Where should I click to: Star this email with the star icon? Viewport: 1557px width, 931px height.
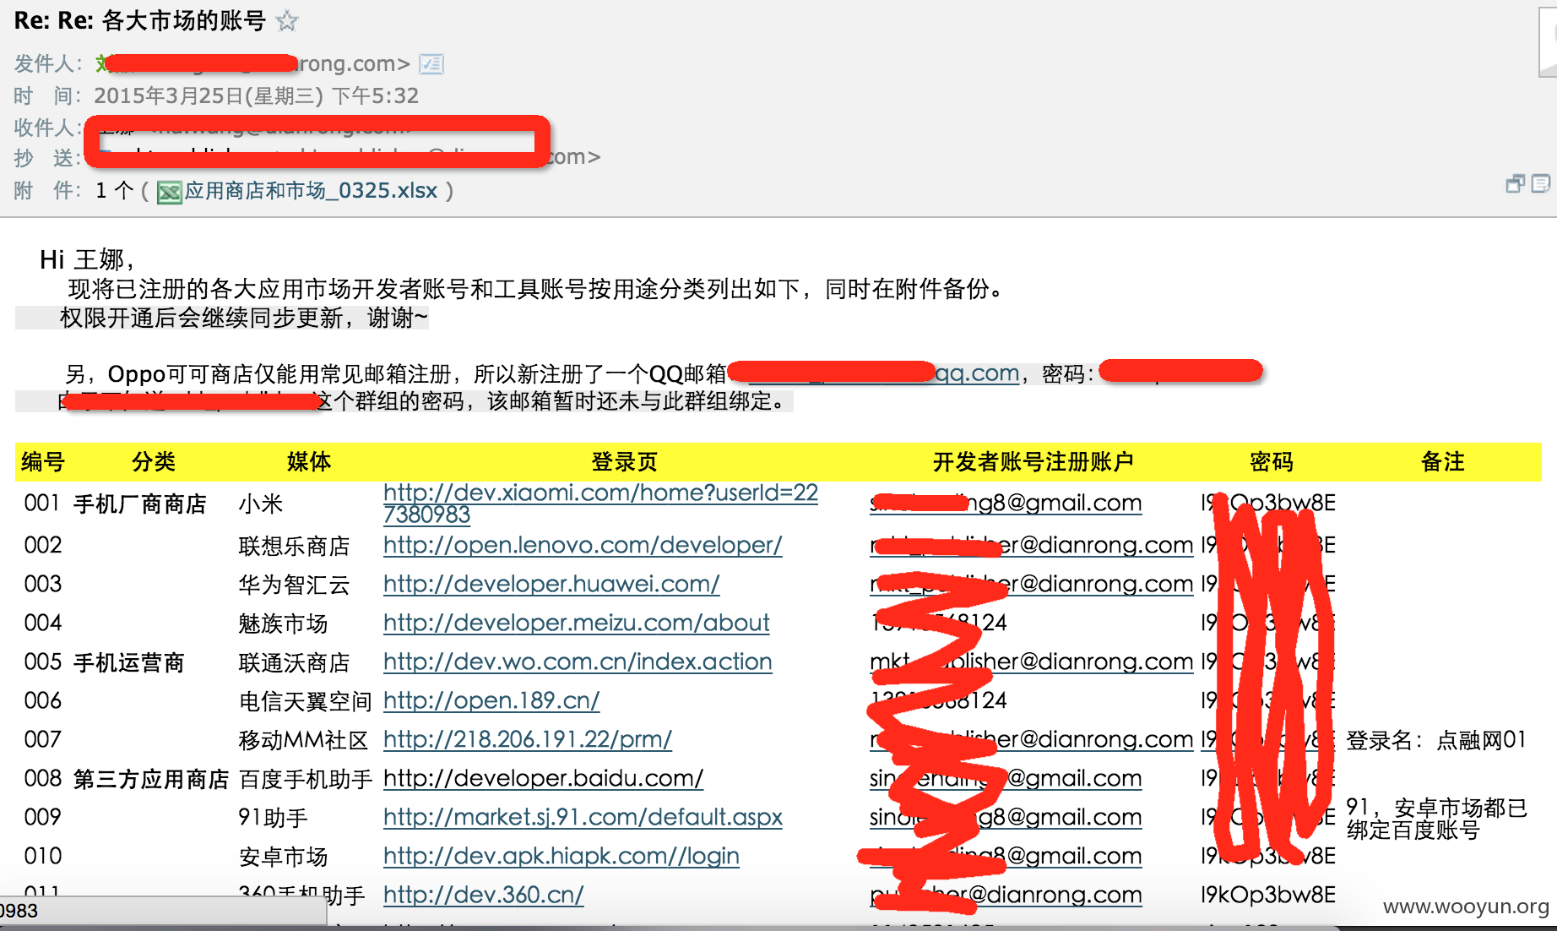tap(287, 20)
